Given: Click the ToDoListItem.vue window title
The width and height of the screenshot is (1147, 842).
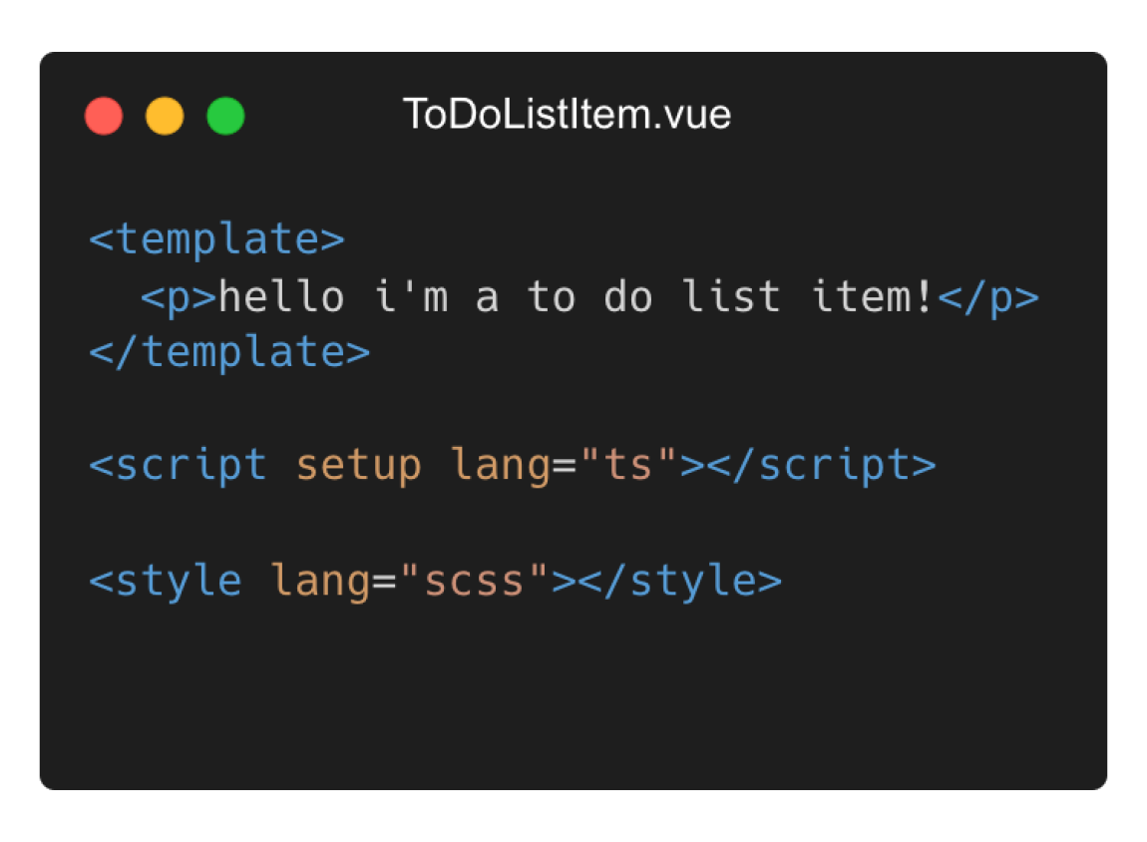Looking at the screenshot, I should tap(567, 114).
